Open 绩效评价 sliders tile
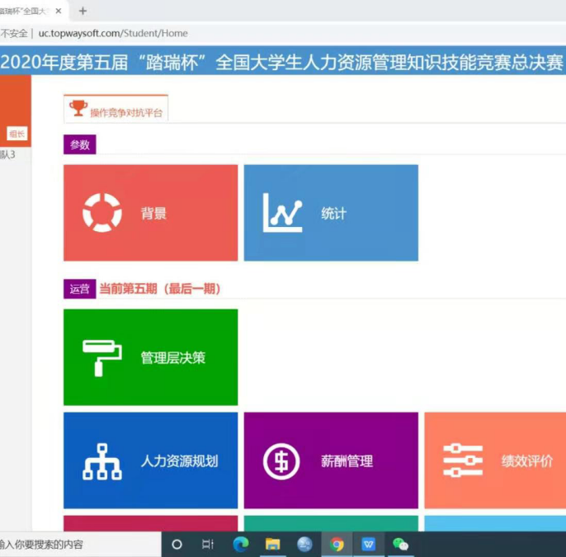 click(x=495, y=461)
